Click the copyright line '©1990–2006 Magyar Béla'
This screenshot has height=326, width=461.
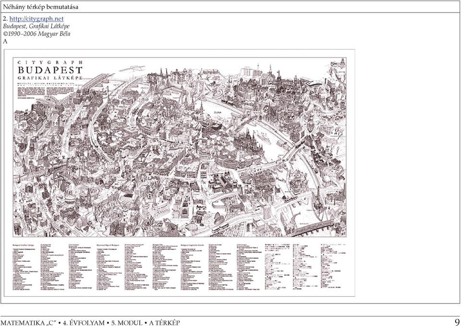pyautogui.click(x=37, y=34)
